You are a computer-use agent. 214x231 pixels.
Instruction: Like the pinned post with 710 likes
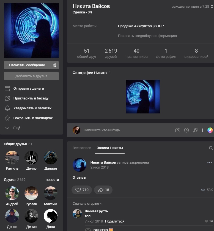pos(82,190)
